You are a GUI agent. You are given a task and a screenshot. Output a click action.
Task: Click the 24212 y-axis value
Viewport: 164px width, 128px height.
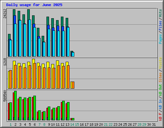[5, 14]
